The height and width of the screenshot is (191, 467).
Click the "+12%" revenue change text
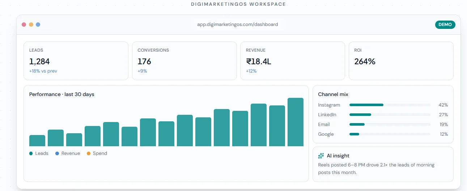pyautogui.click(x=251, y=71)
